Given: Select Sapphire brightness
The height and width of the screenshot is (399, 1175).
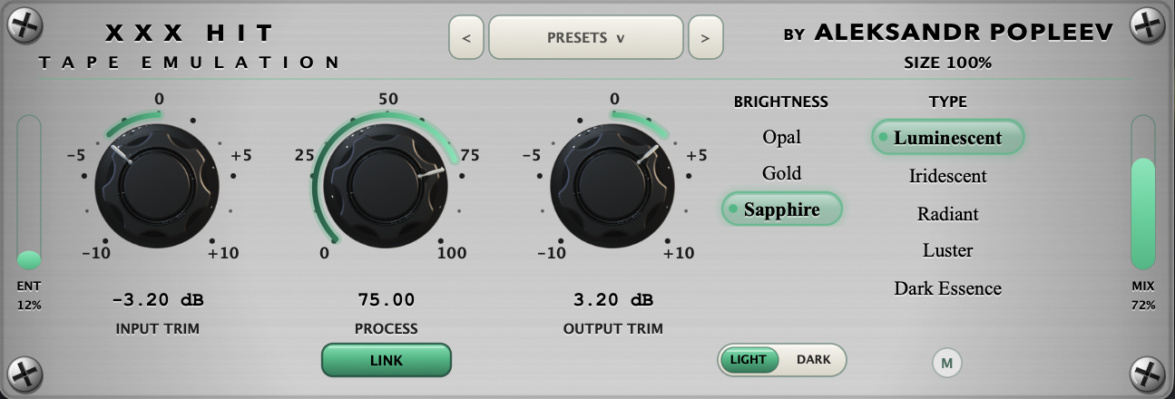Looking at the screenshot, I should [x=782, y=209].
